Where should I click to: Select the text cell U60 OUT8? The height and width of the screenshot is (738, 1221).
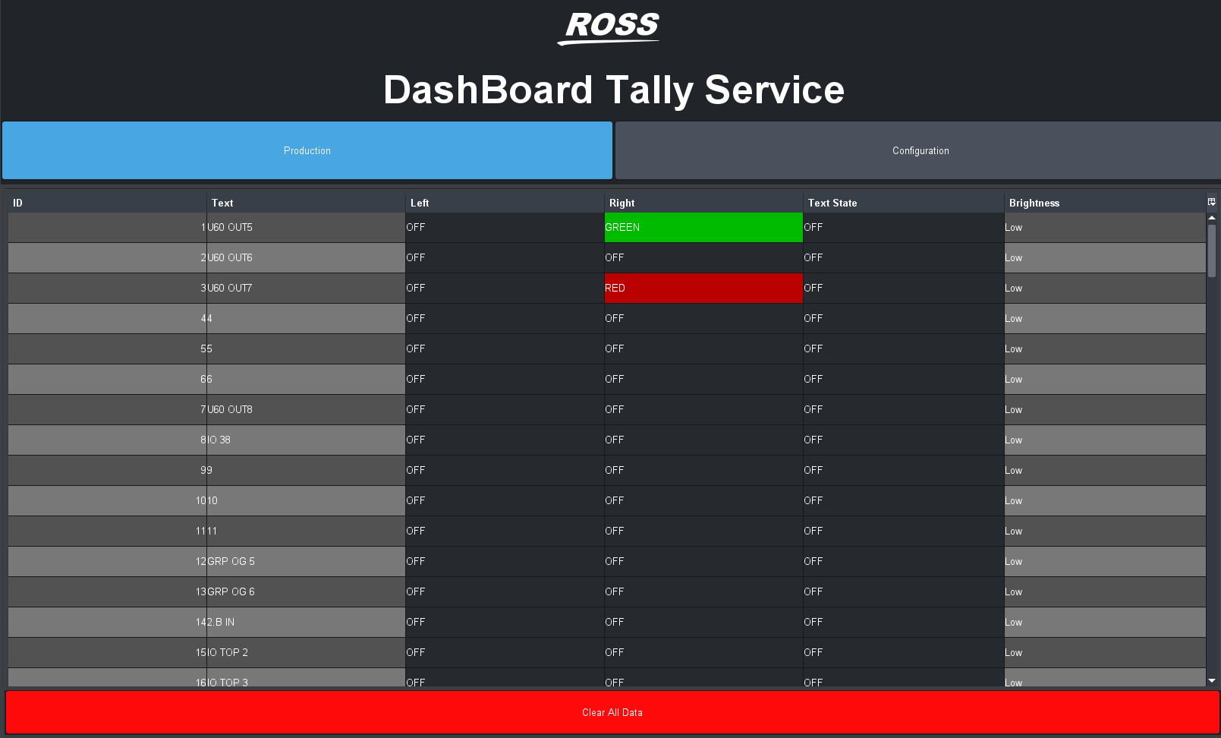pos(306,410)
